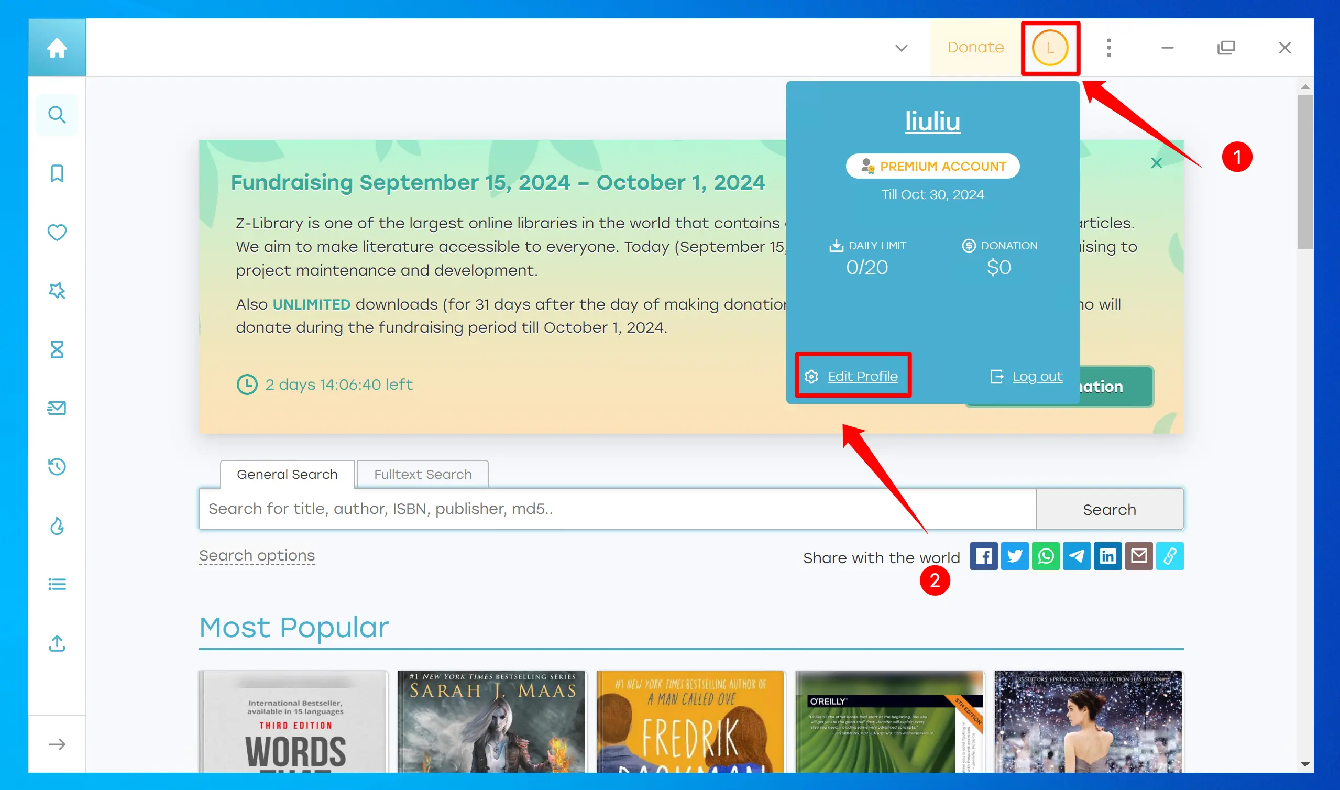
Task: Go to the Home page icon
Action: point(57,48)
